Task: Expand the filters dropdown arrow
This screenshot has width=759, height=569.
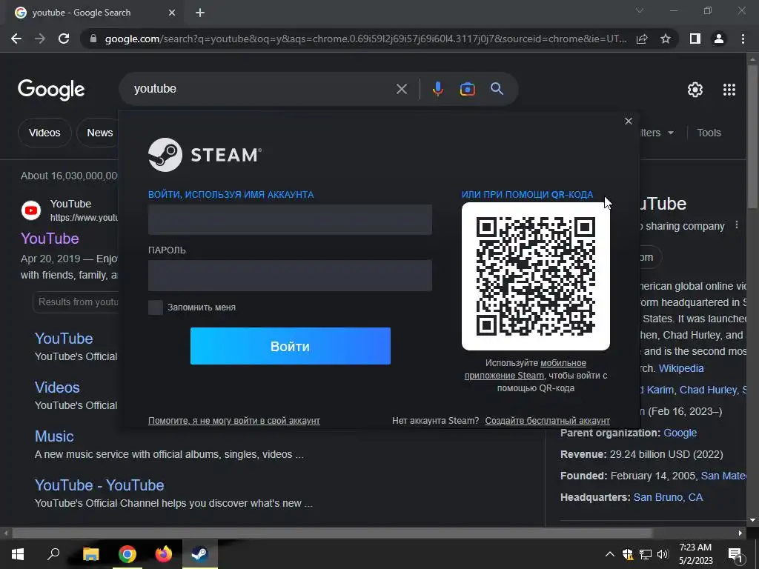Action: 670,133
